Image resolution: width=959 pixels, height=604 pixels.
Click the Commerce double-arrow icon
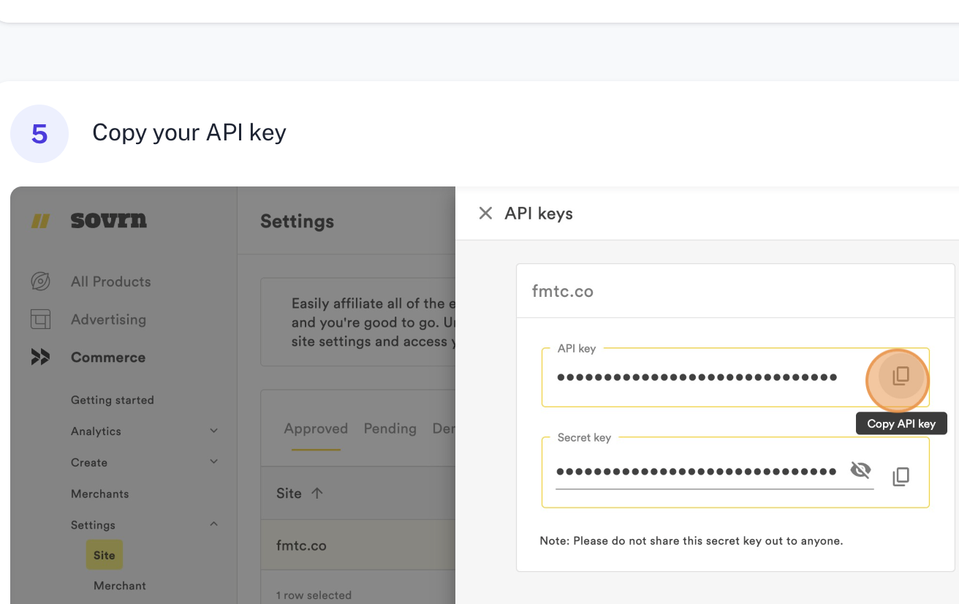tap(40, 358)
